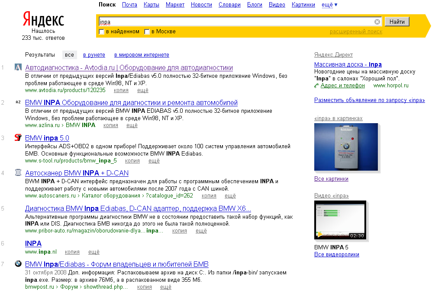The height and width of the screenshot is (293, 432).
Task: Click the www.avtodia.ru/products/120235 URL
Action: 65,90
